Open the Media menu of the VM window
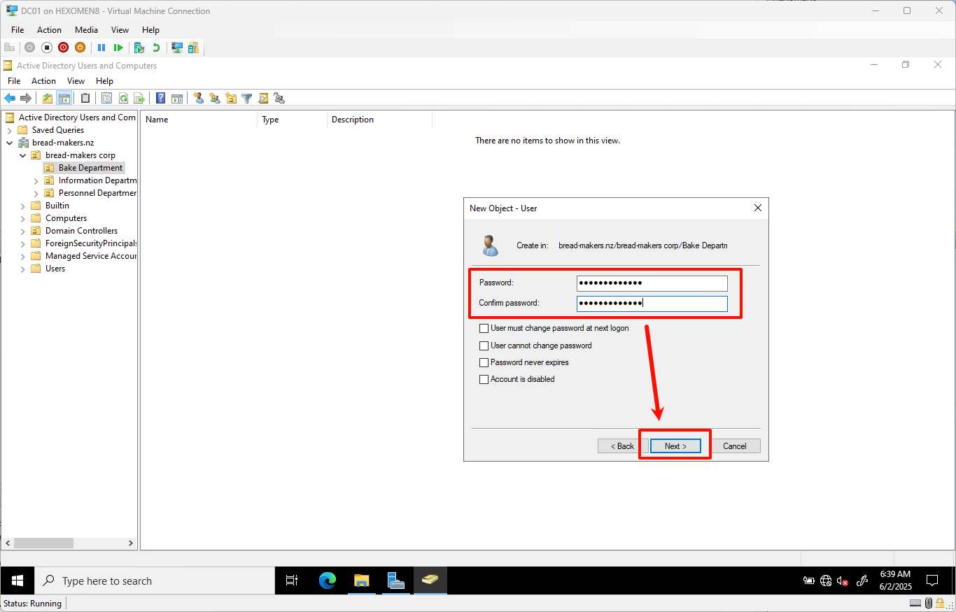Image resolution: width=956 pixels, height=612 pixels. (x=86, y=30)
